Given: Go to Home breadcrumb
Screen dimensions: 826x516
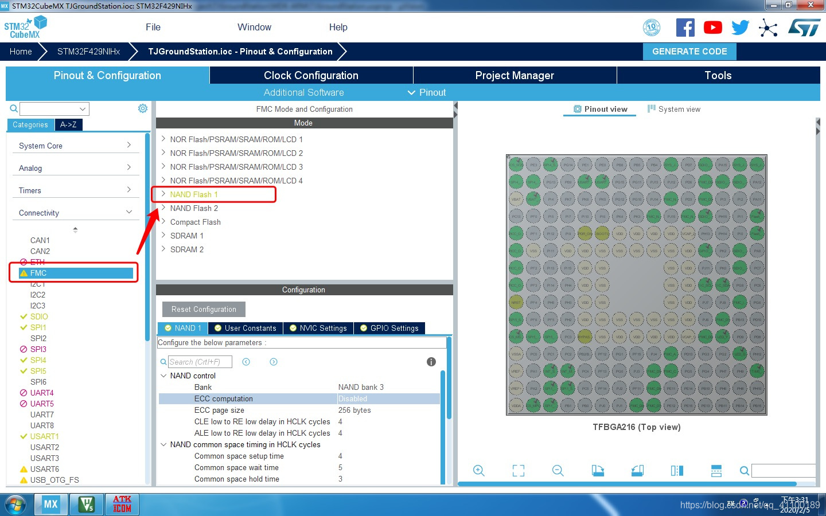Looking at the screenshot, I should point(21,51).
